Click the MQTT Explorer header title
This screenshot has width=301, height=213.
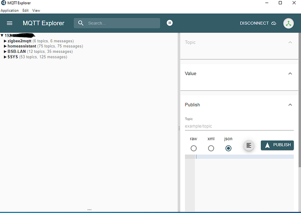point(43,23)
